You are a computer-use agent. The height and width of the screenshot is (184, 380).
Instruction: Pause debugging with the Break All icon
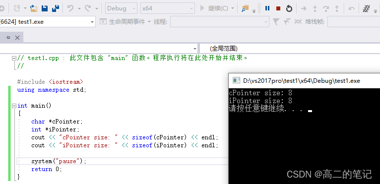(x=267, y=8)
